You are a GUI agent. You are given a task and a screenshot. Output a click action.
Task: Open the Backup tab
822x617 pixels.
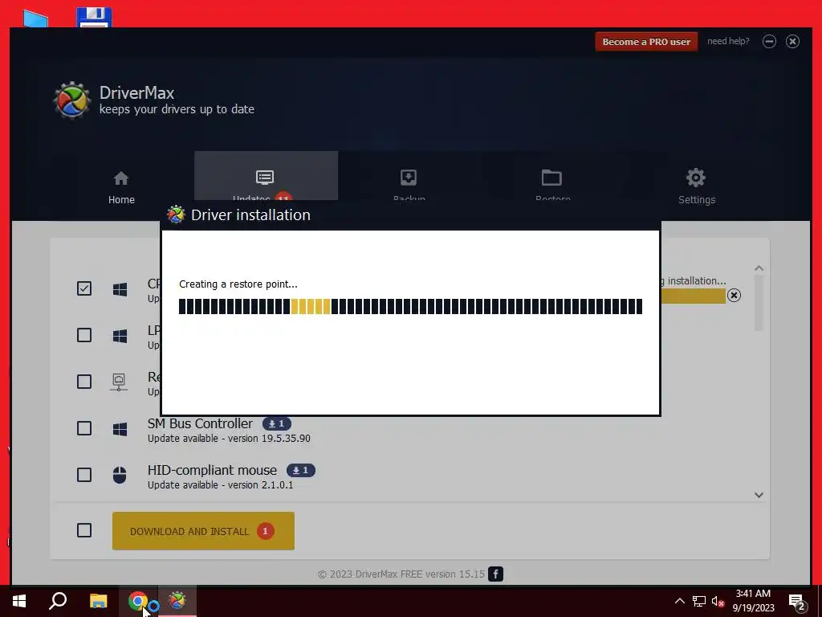click(x=409, y=184)
